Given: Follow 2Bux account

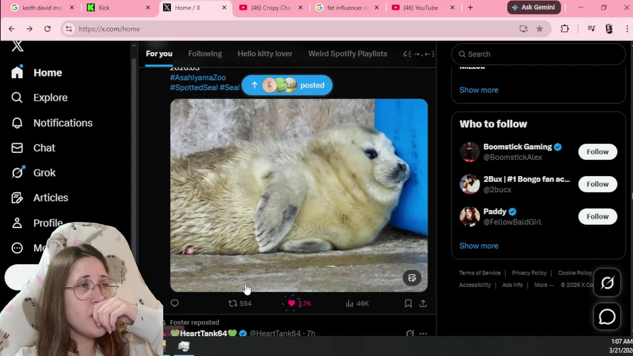Looking at the screenshot, I should 597,184.
